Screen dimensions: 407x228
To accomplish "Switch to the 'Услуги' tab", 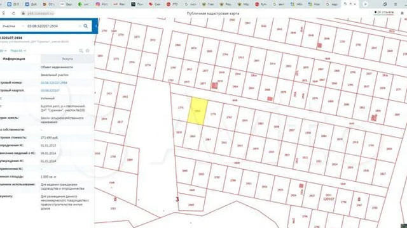I will [x=67, y=59].
